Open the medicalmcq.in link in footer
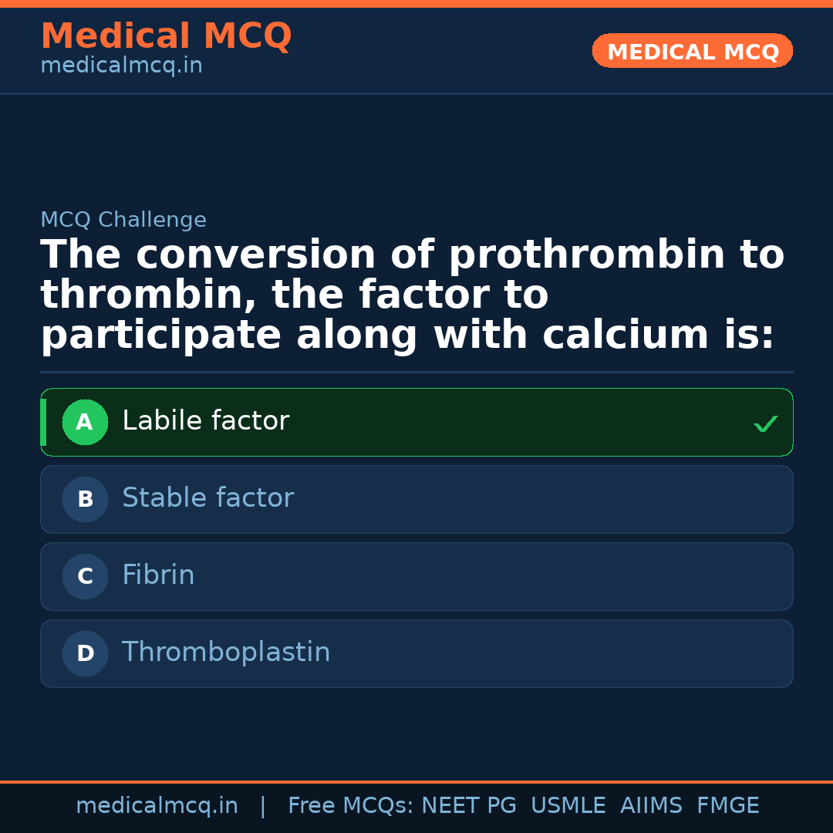 pyautogui.click(x=157, y=806)
